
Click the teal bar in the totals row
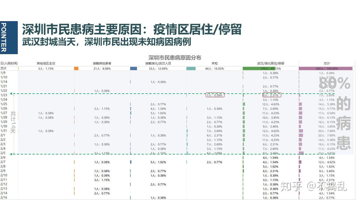point(191,68)
